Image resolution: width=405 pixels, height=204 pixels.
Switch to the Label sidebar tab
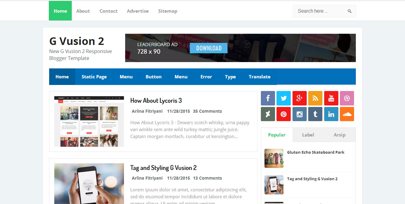click(308, 135)
